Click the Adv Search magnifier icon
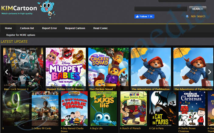The width and height of the screenshot is (214, 133). [187, 16]
